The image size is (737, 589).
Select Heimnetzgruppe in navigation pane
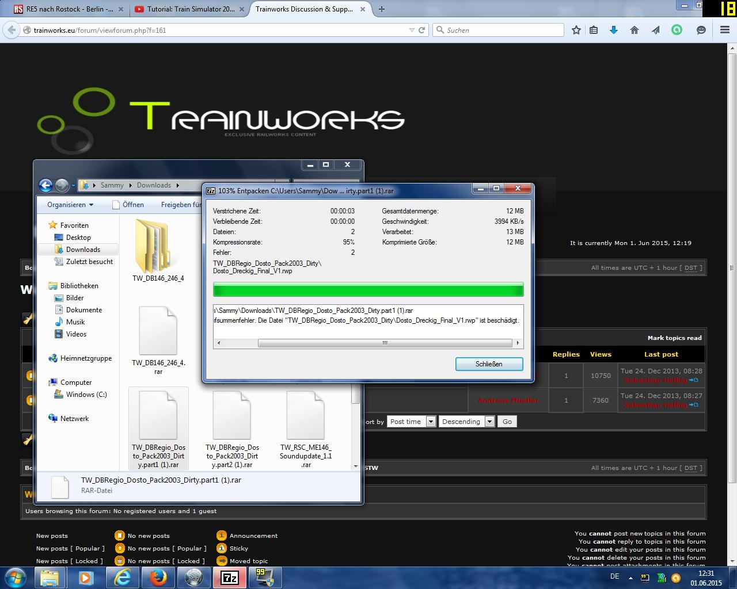point(86,358)
